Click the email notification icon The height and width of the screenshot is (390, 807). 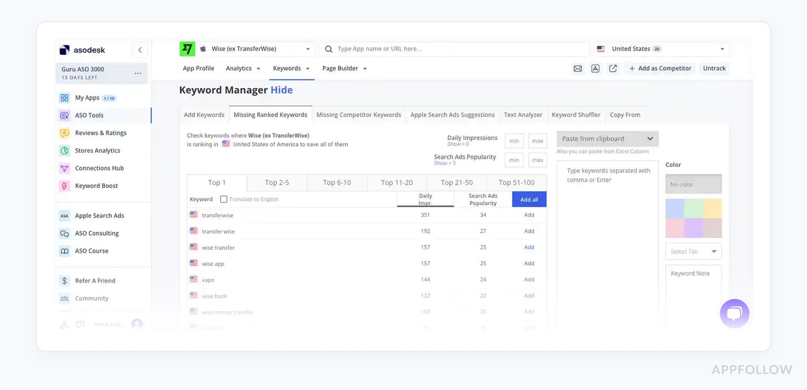click(x=578, y=68)
